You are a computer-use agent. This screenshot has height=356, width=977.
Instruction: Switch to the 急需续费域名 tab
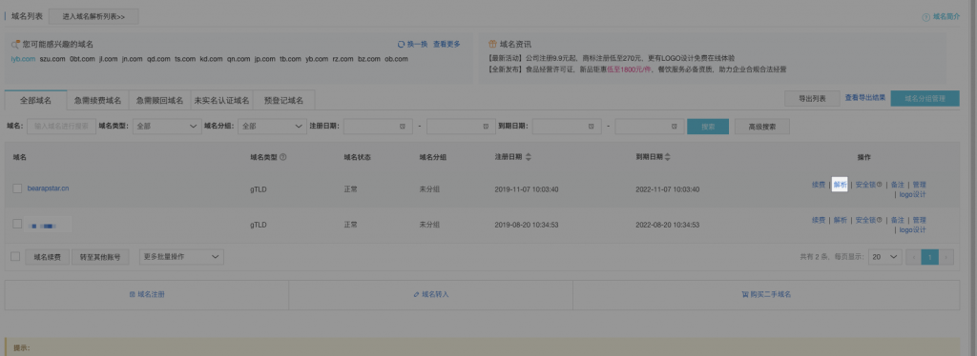point(97,99)
